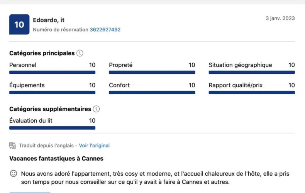Click the Équipements rating bar
305x193 pixels.
[52, 93]
